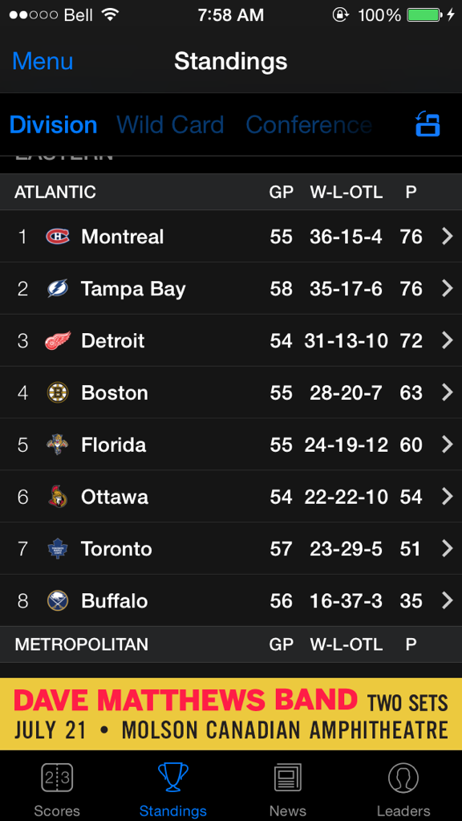Viewport: 462px width, 821px height.
Task: Tap the Tampa Bay Lightning logo
Action: (58, 288)
